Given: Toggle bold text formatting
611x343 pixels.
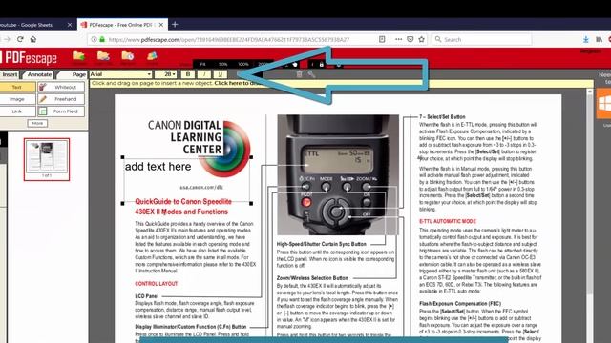Looking at the screenshot, I should coord(188,74).
